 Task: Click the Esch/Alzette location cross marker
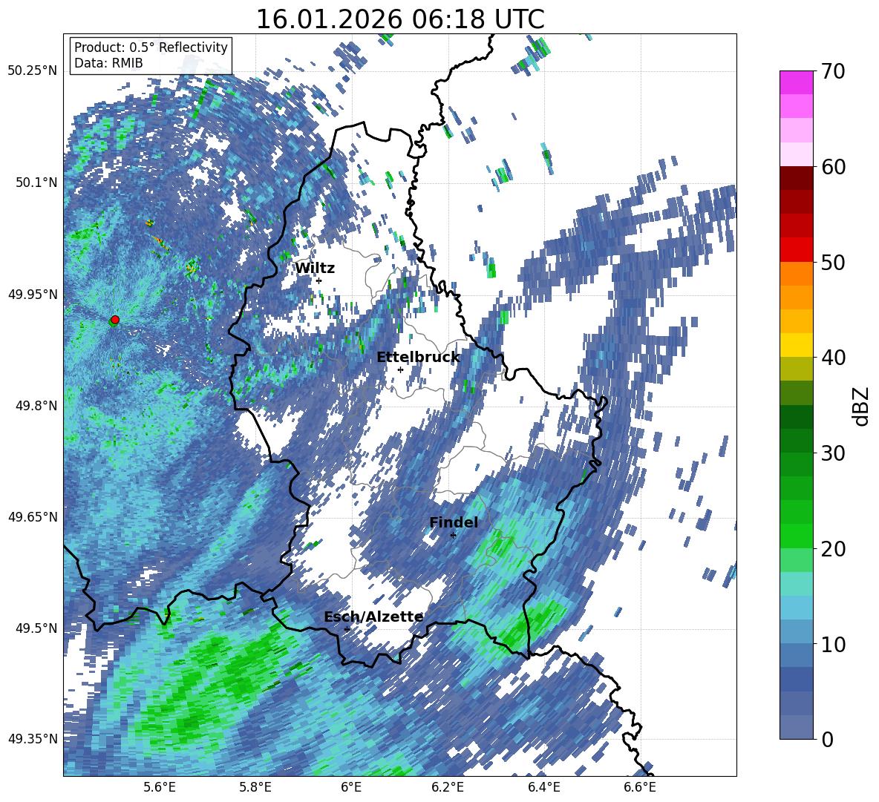pyautogui.click(x=347, y=629)
